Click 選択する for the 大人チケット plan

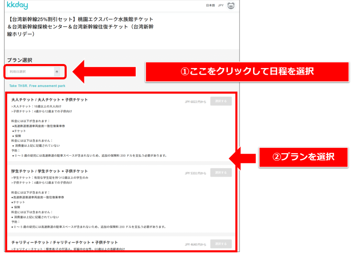point(221,101)
